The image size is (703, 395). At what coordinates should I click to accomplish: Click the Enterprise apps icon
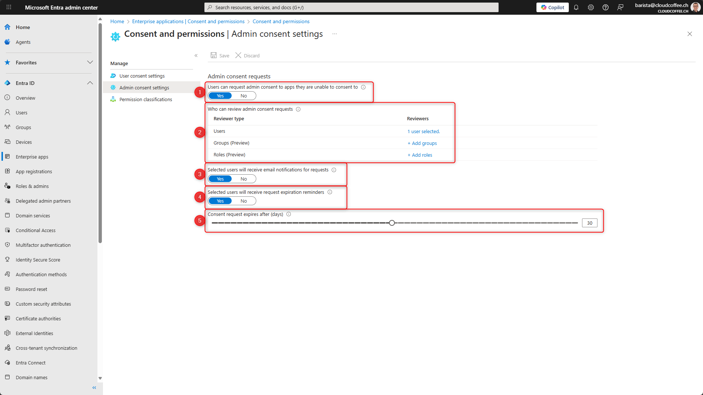click(7, 157)
